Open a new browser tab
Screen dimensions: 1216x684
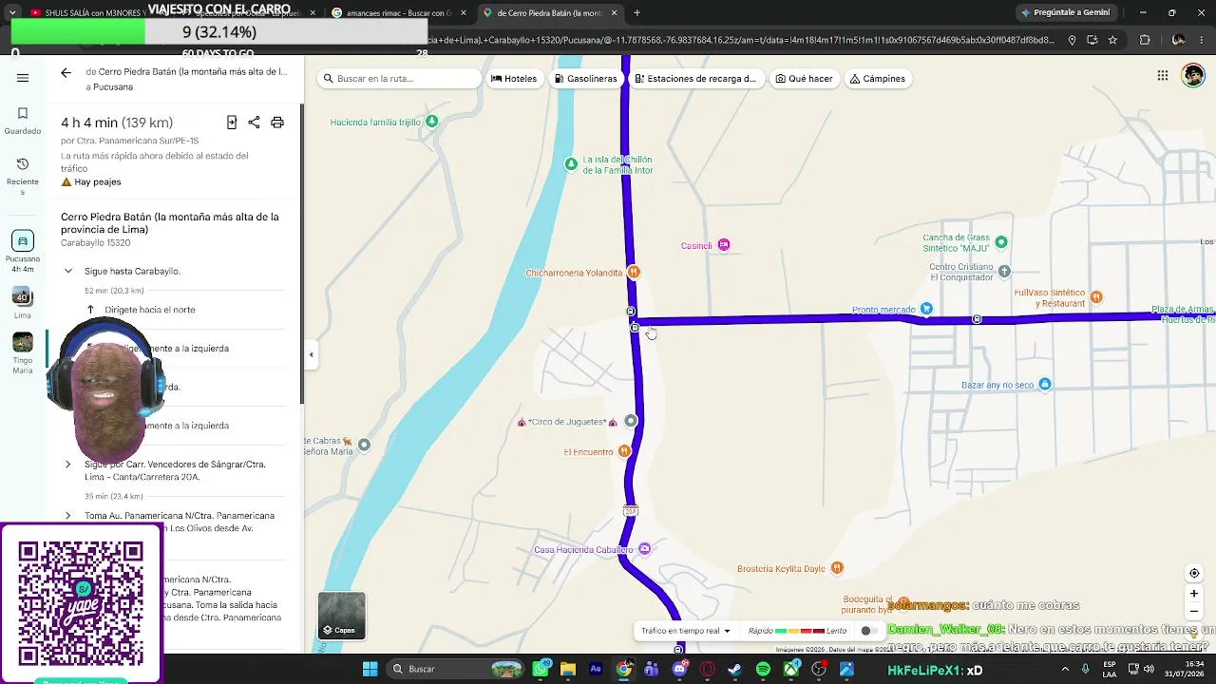[636, 13]
